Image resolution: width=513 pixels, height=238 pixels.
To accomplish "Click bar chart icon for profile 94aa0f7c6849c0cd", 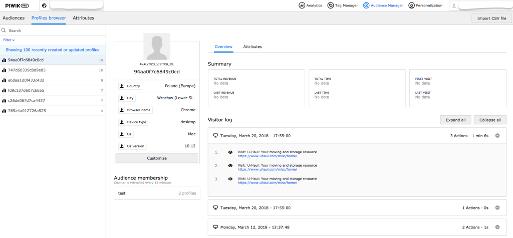I will (x=4, y=60).
